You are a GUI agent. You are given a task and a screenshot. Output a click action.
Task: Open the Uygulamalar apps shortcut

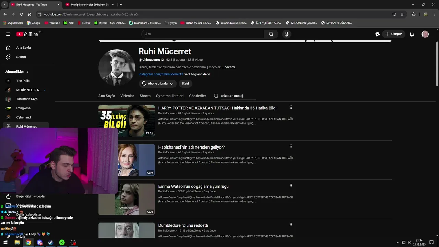tap(13, 23)
